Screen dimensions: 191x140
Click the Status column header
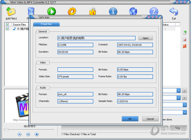[x=169, y=25]
